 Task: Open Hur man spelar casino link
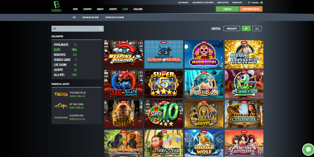[x=90, y=17]
